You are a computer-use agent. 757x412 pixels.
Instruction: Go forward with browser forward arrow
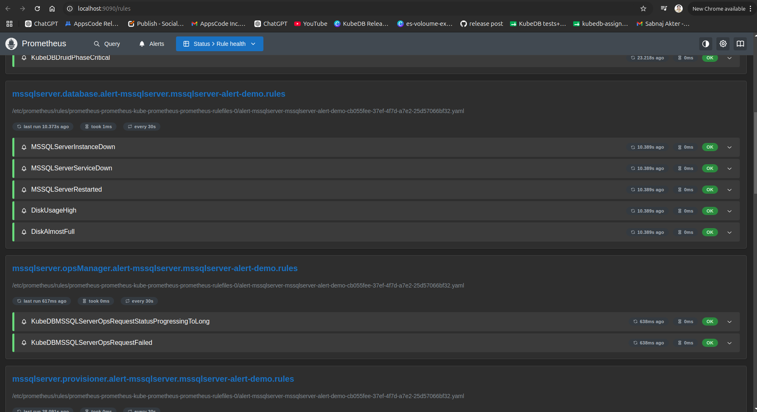[x=23, y=9]
